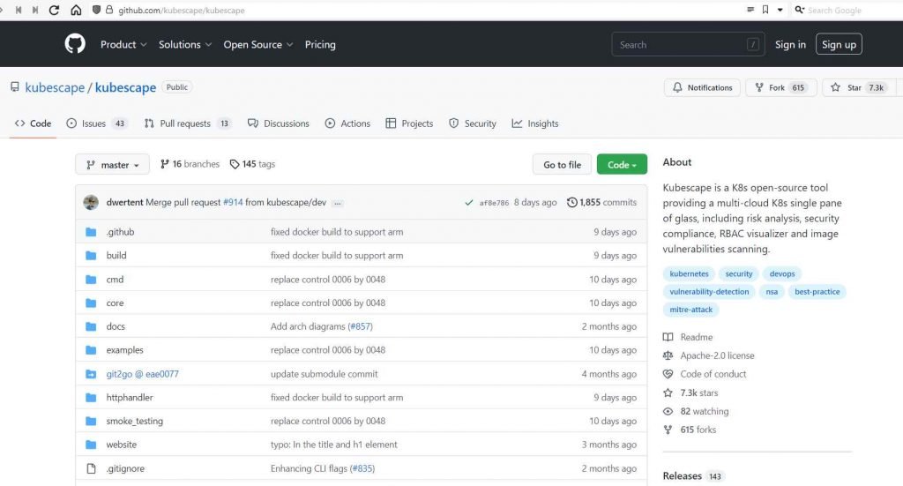View the 1,855 commits history
The height and width of the screenshot is (486, 903).
point(601,202)
